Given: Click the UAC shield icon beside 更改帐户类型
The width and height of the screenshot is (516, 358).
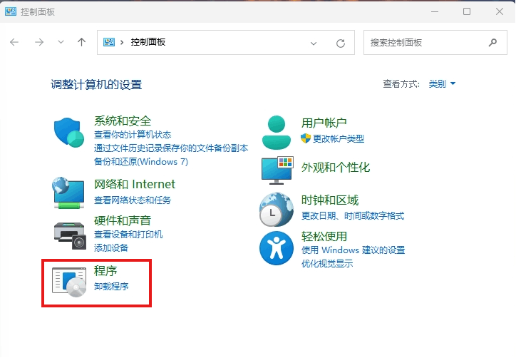Looking at the screenshot, I should pos(306,138).
